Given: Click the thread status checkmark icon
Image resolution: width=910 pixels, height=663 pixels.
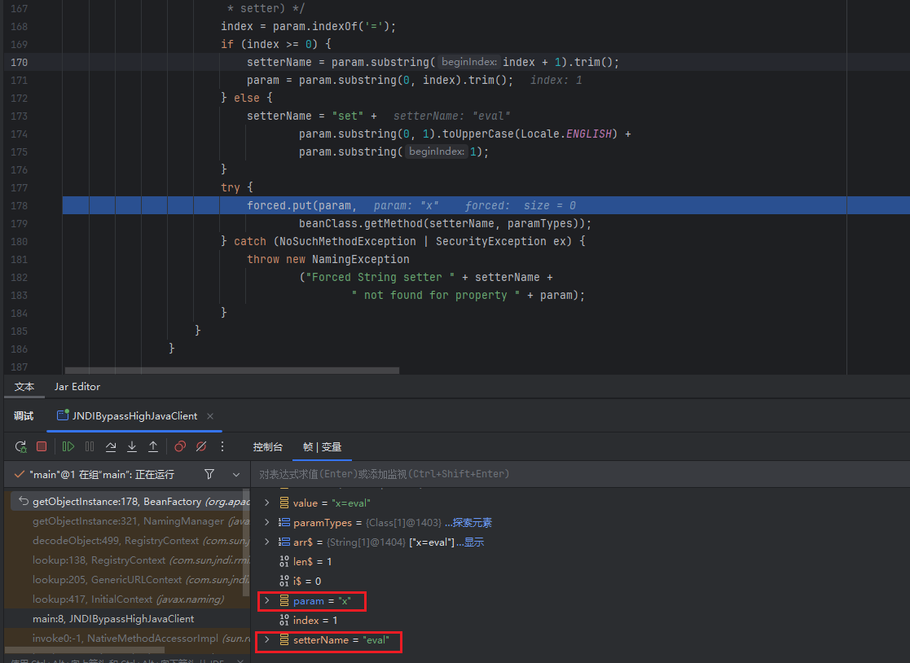Looking at the screenshot, I should click(20, 475).
